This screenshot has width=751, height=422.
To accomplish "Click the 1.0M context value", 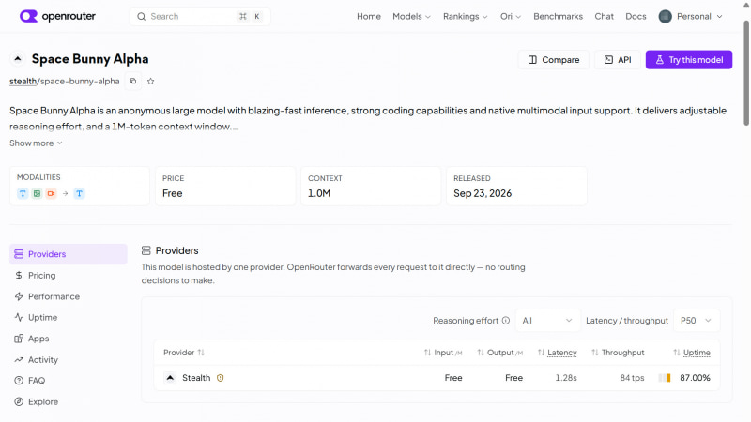I will tap(319, 193).
